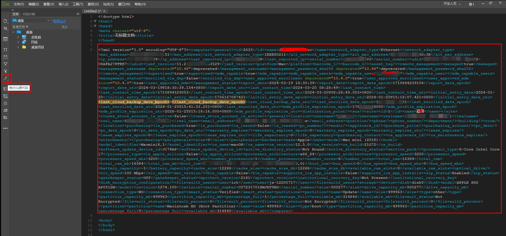Click the 网络 network globe icon
The height and width of the screenshot is (236, 506).
click(x=24, y=42)
